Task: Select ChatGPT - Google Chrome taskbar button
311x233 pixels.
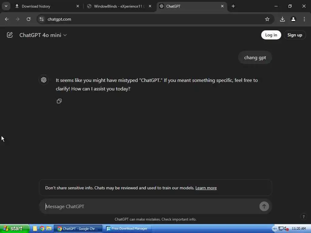Action: click(78, 229)
